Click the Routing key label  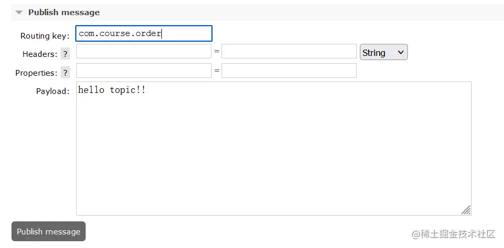pos(45,36)
